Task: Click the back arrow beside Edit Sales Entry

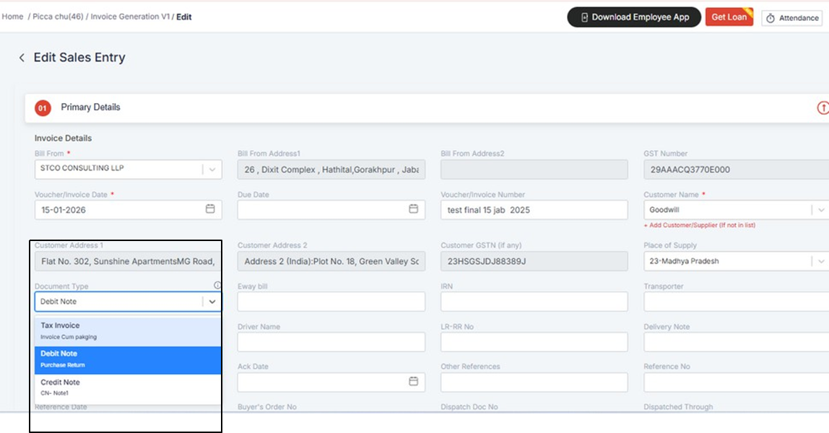Action: click(x=22, y=58)
